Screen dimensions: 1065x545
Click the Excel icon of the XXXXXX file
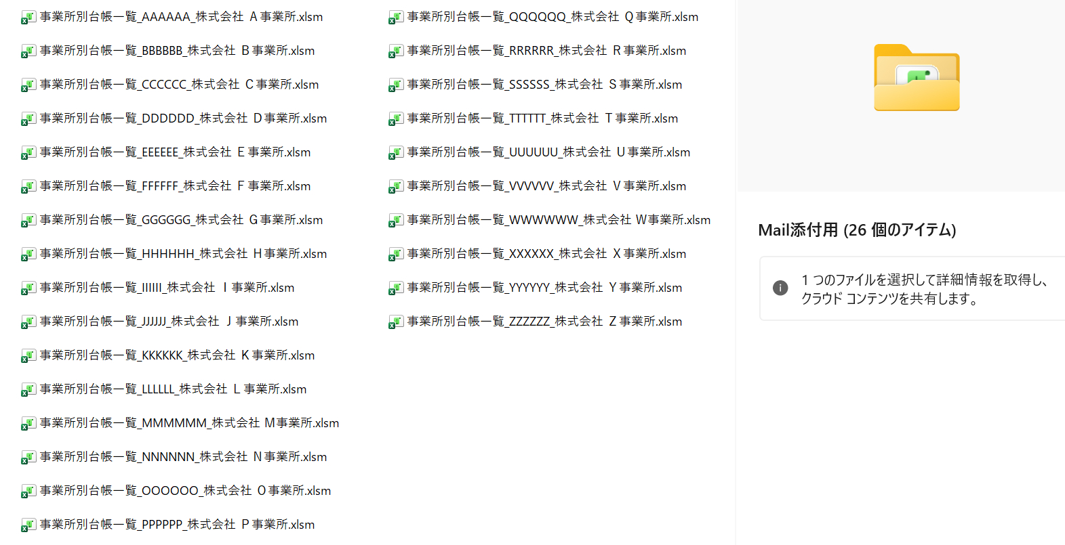tap(396, 254)
